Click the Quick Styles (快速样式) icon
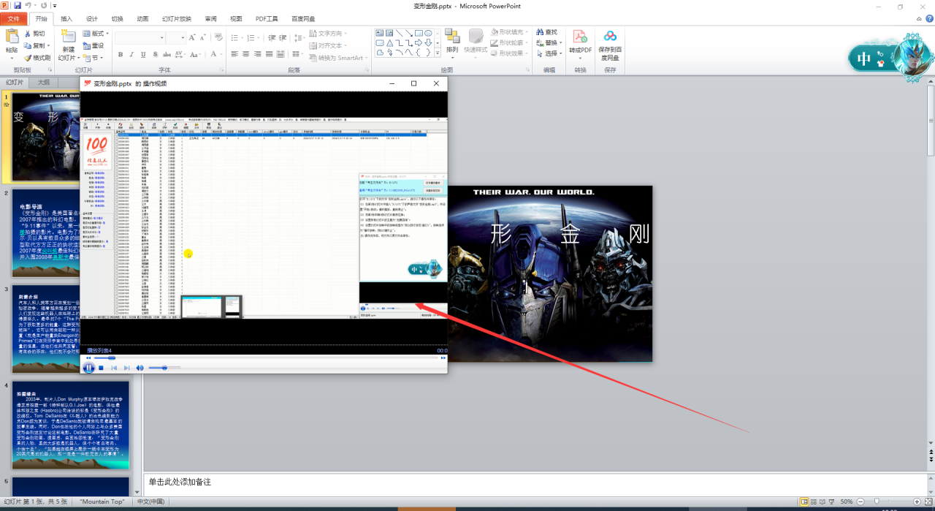The image size is (935, 511). [x=476, y=37]
